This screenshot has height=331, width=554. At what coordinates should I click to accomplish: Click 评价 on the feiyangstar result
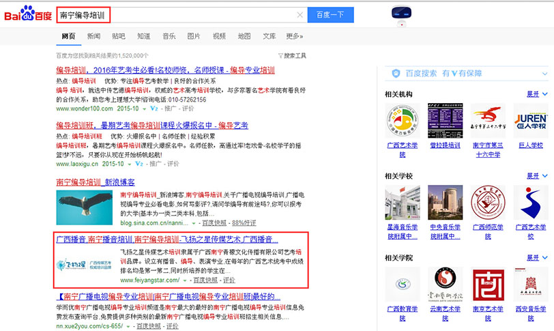tap(229, 280)
